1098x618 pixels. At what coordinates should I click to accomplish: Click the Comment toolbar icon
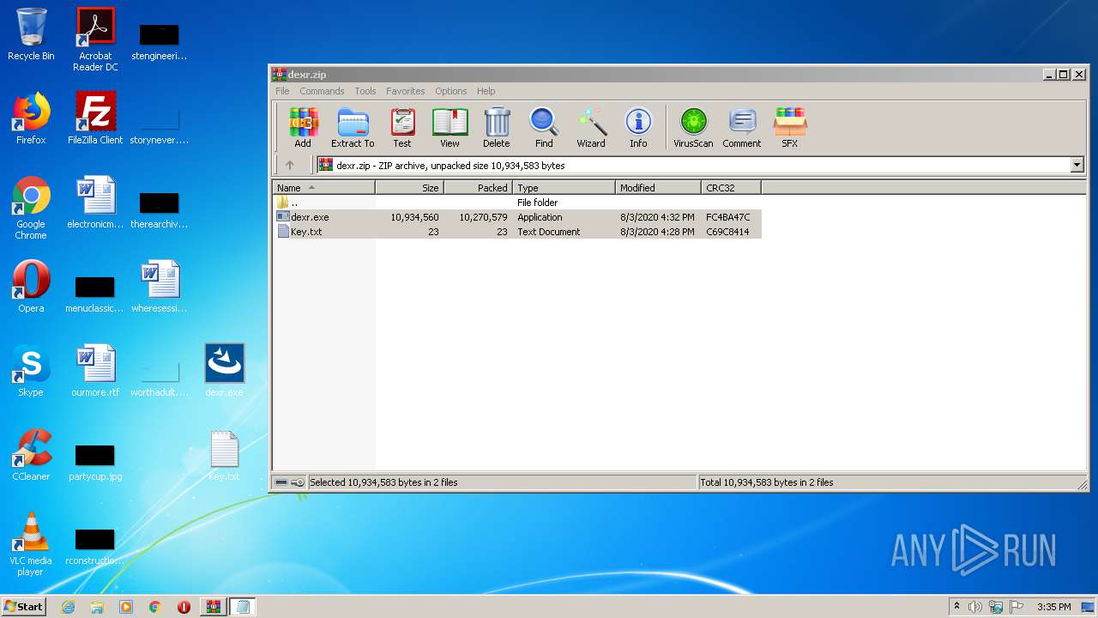(x=742, y=128)
